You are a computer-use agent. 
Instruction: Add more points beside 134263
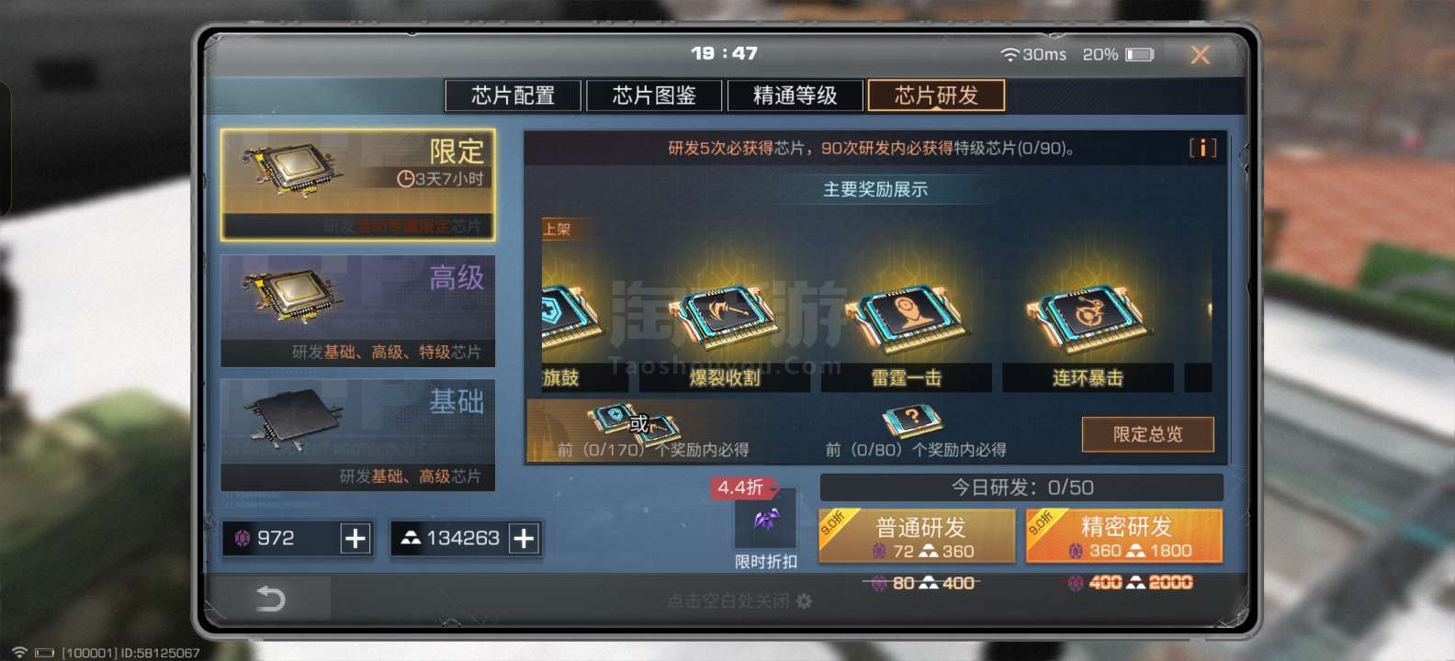pyautogui.click(x=524, y=538)
